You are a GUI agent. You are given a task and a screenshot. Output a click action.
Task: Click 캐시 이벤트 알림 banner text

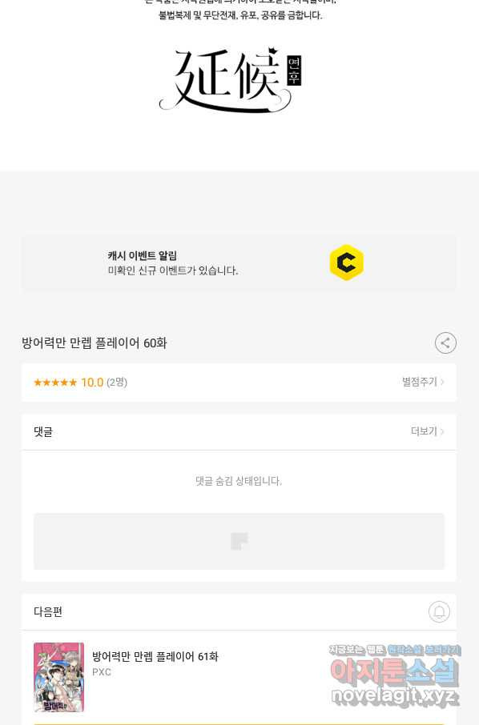click(142, 256)
